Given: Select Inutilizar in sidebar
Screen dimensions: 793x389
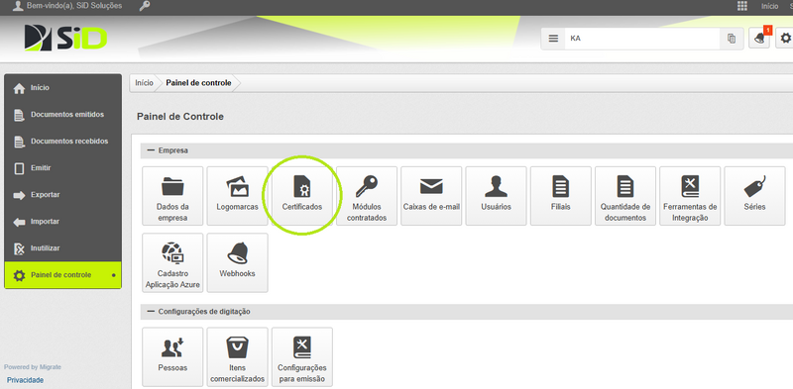Looking at the screenshot, I should click(62, 248).
